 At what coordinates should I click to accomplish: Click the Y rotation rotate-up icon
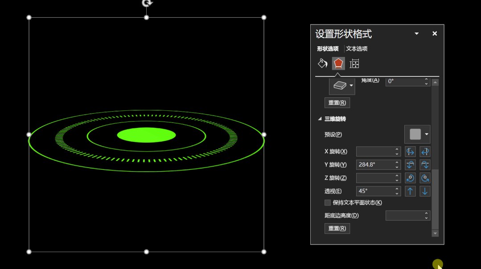(410, 165)
